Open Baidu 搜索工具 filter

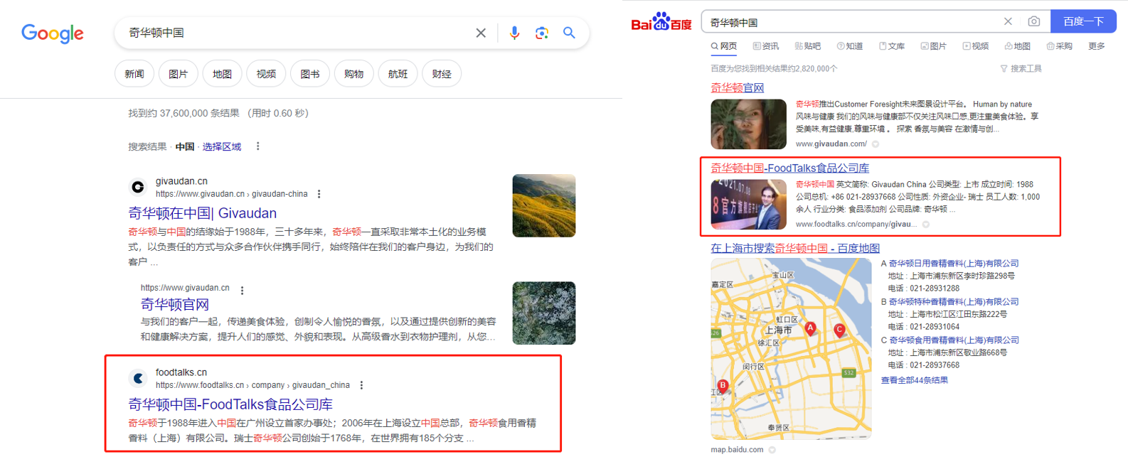tap(1021, 69)
